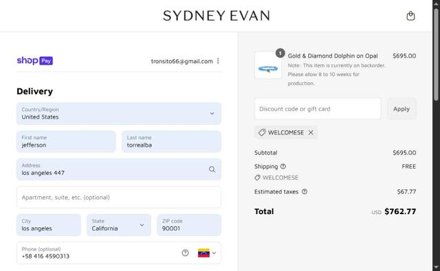
Task: Show the Shipping info help icon
Action: 283,166
